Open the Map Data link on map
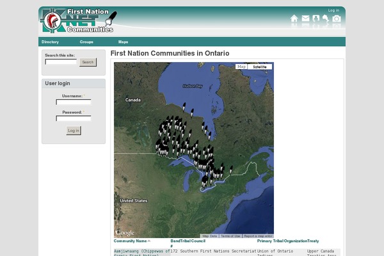The height and width of the screenshot is (256, 384). tap(210, 236)
